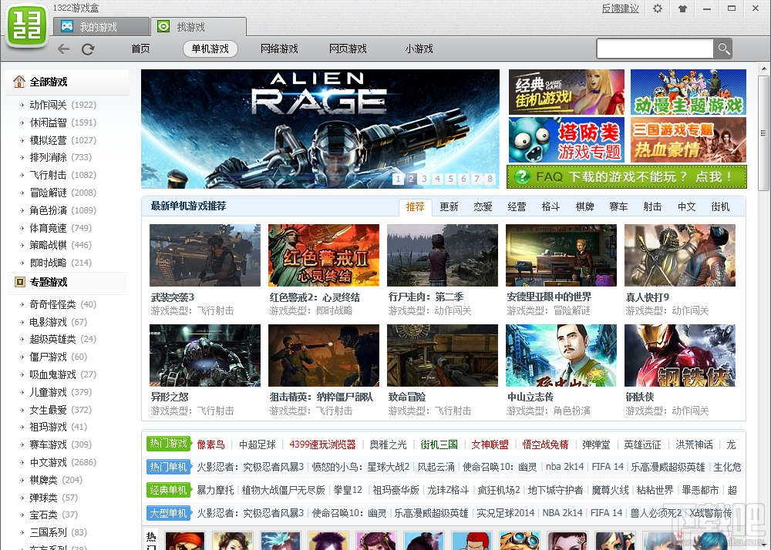This screenshot has height=550, width=771.
Task: Click 像素鸟 hot game link
Action: pyautogui.click(x=211, y=444)
